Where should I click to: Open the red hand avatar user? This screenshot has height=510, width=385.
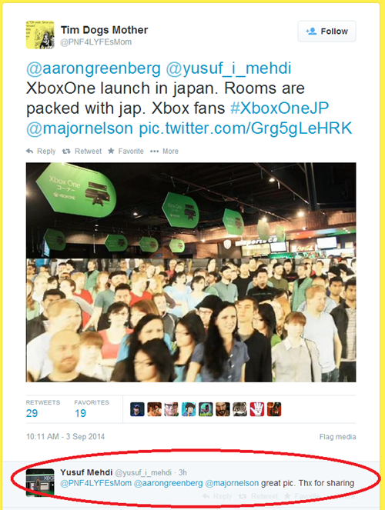click(257, 409)
